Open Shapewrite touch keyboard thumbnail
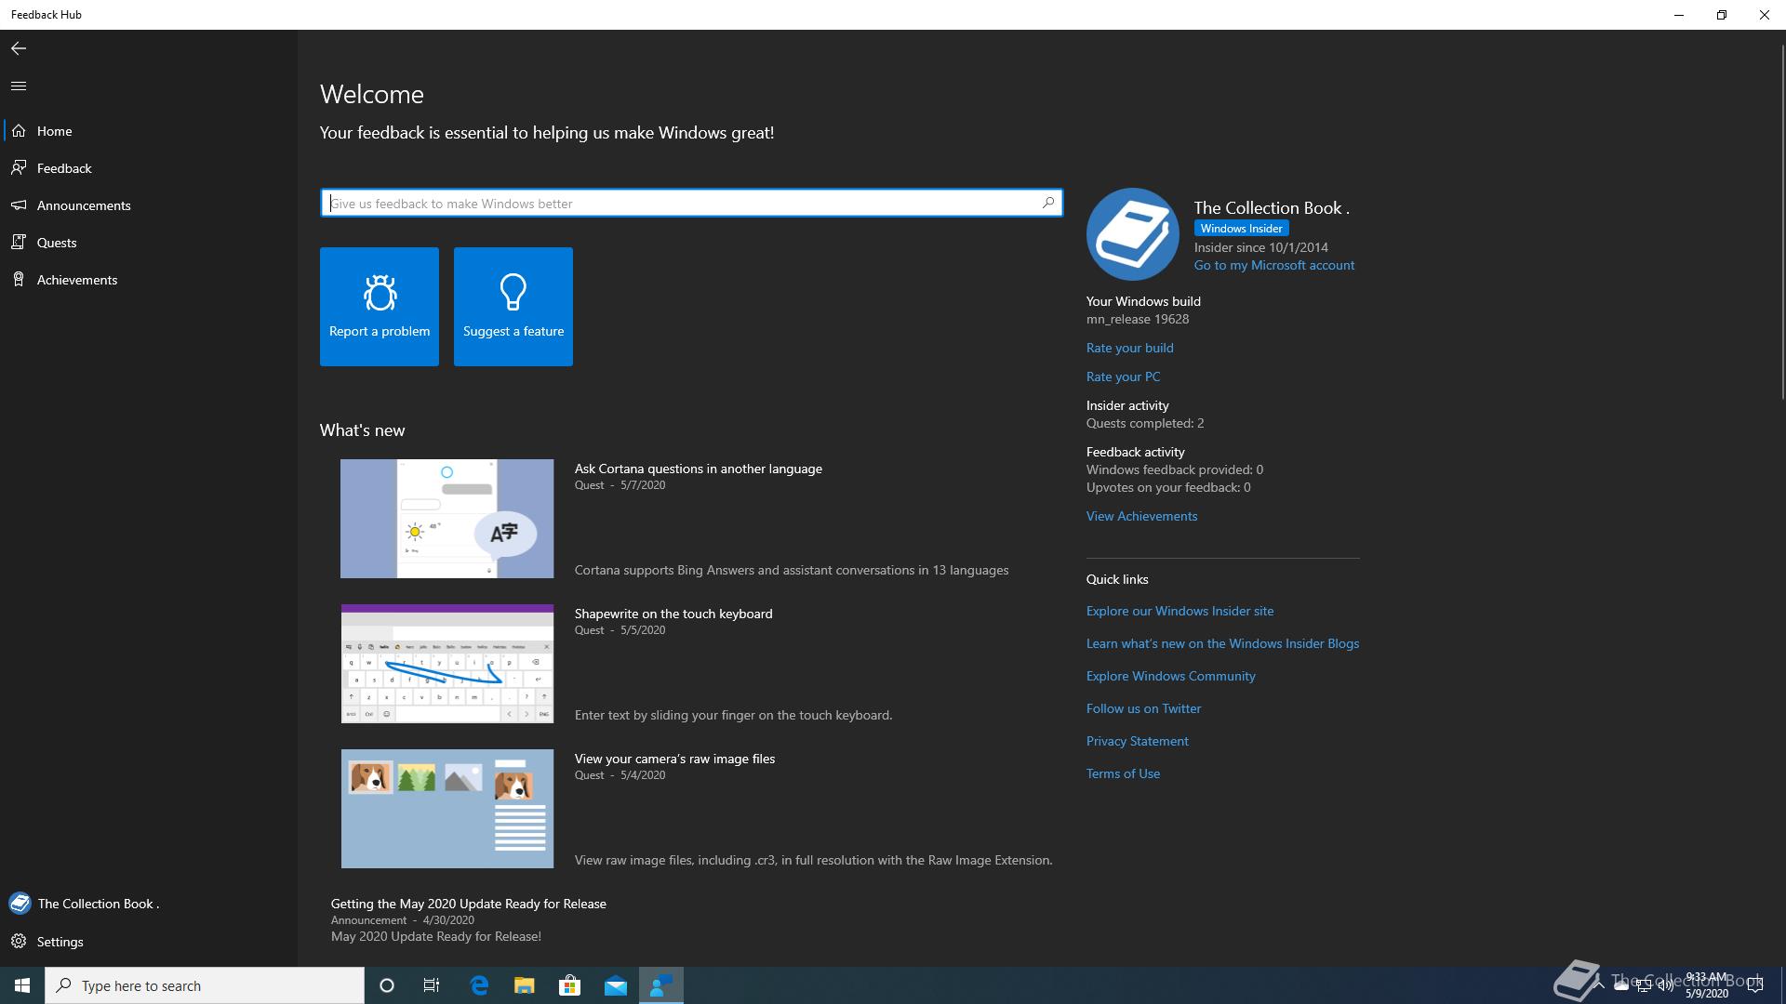The width and height of the screenshot is (1786, 1004). [446, 664]
